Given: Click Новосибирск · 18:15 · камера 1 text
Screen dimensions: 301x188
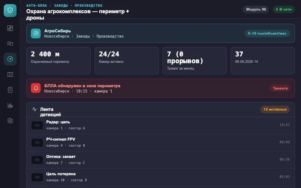Looking at the screenshot, I should coord(78,91).
